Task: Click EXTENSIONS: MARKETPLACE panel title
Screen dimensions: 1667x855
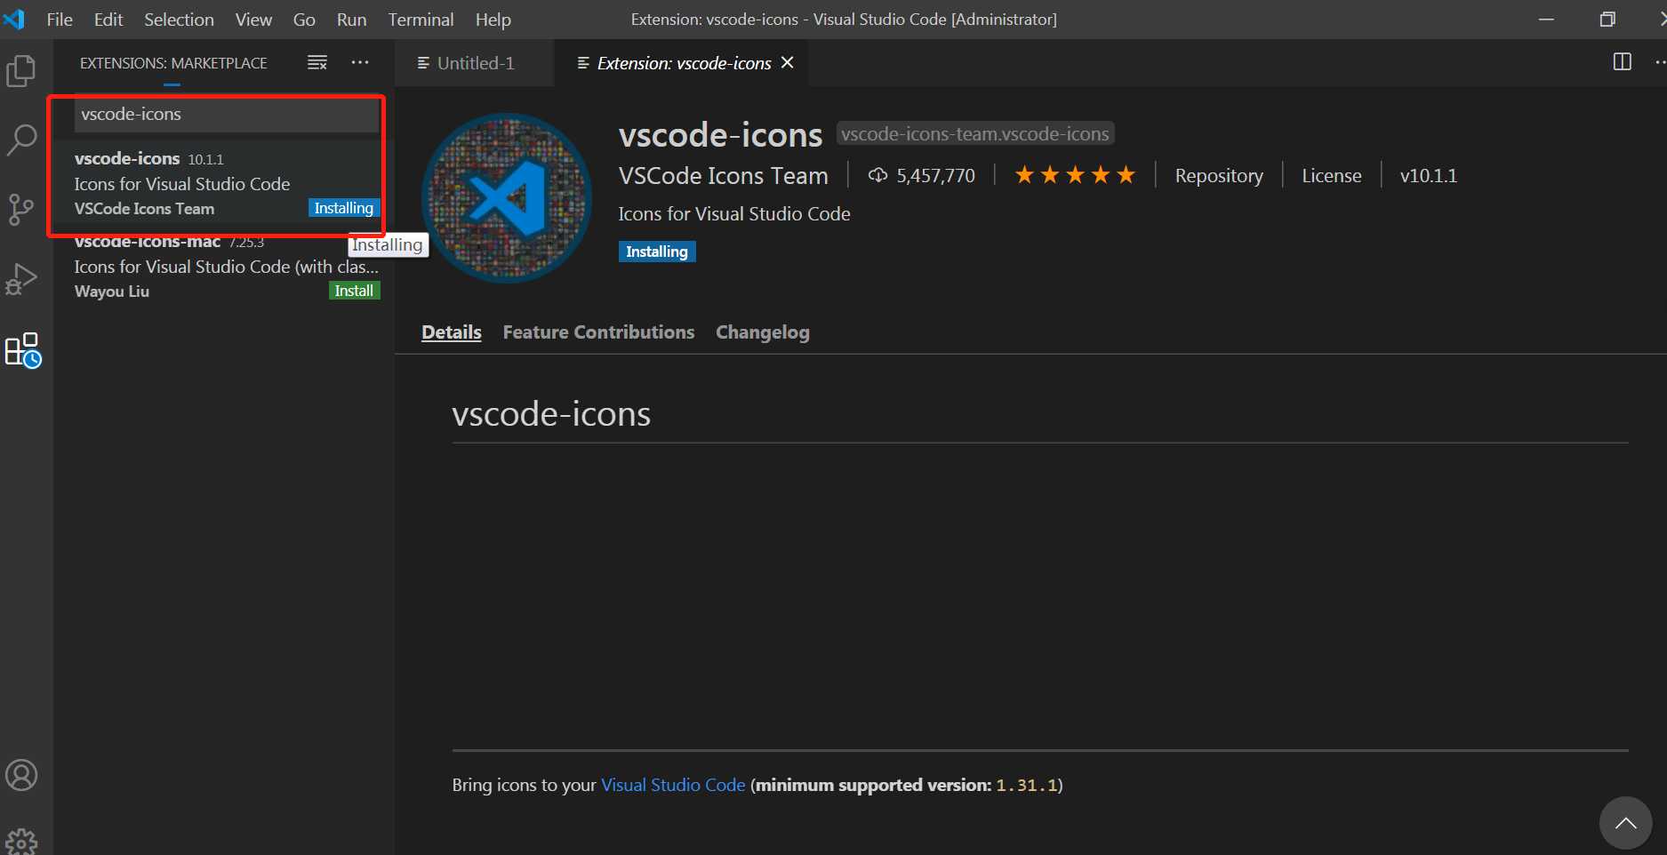Action: click(173, 63)
